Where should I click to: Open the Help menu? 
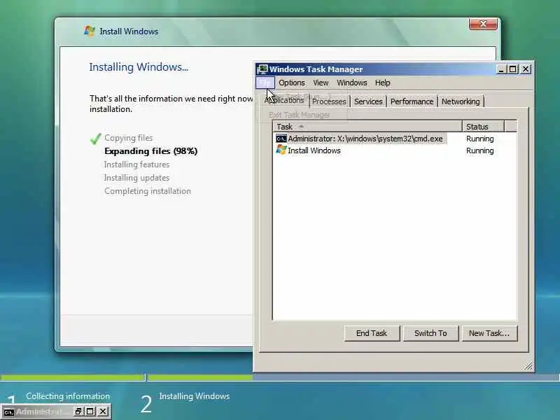tap(382, 83)
